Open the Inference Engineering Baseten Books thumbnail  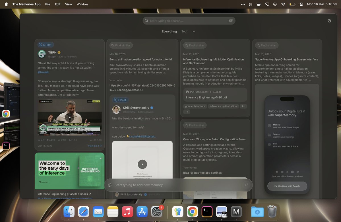tap(70, 171)
